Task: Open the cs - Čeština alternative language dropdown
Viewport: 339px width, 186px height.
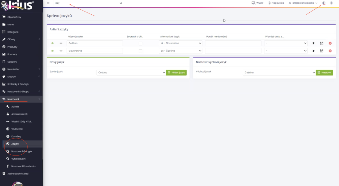Action: pos(181,51)
